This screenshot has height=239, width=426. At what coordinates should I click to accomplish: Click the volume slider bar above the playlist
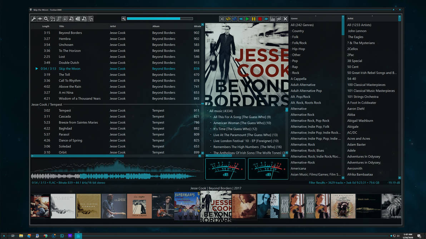click(160, 19)
